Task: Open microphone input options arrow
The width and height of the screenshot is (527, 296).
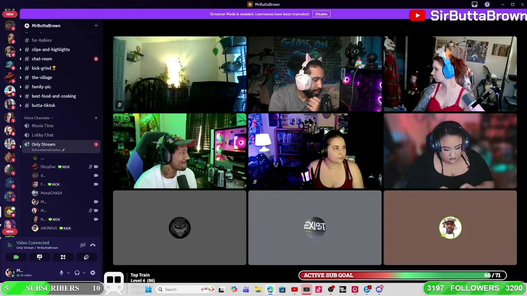Action: click(x=68, y=273)
